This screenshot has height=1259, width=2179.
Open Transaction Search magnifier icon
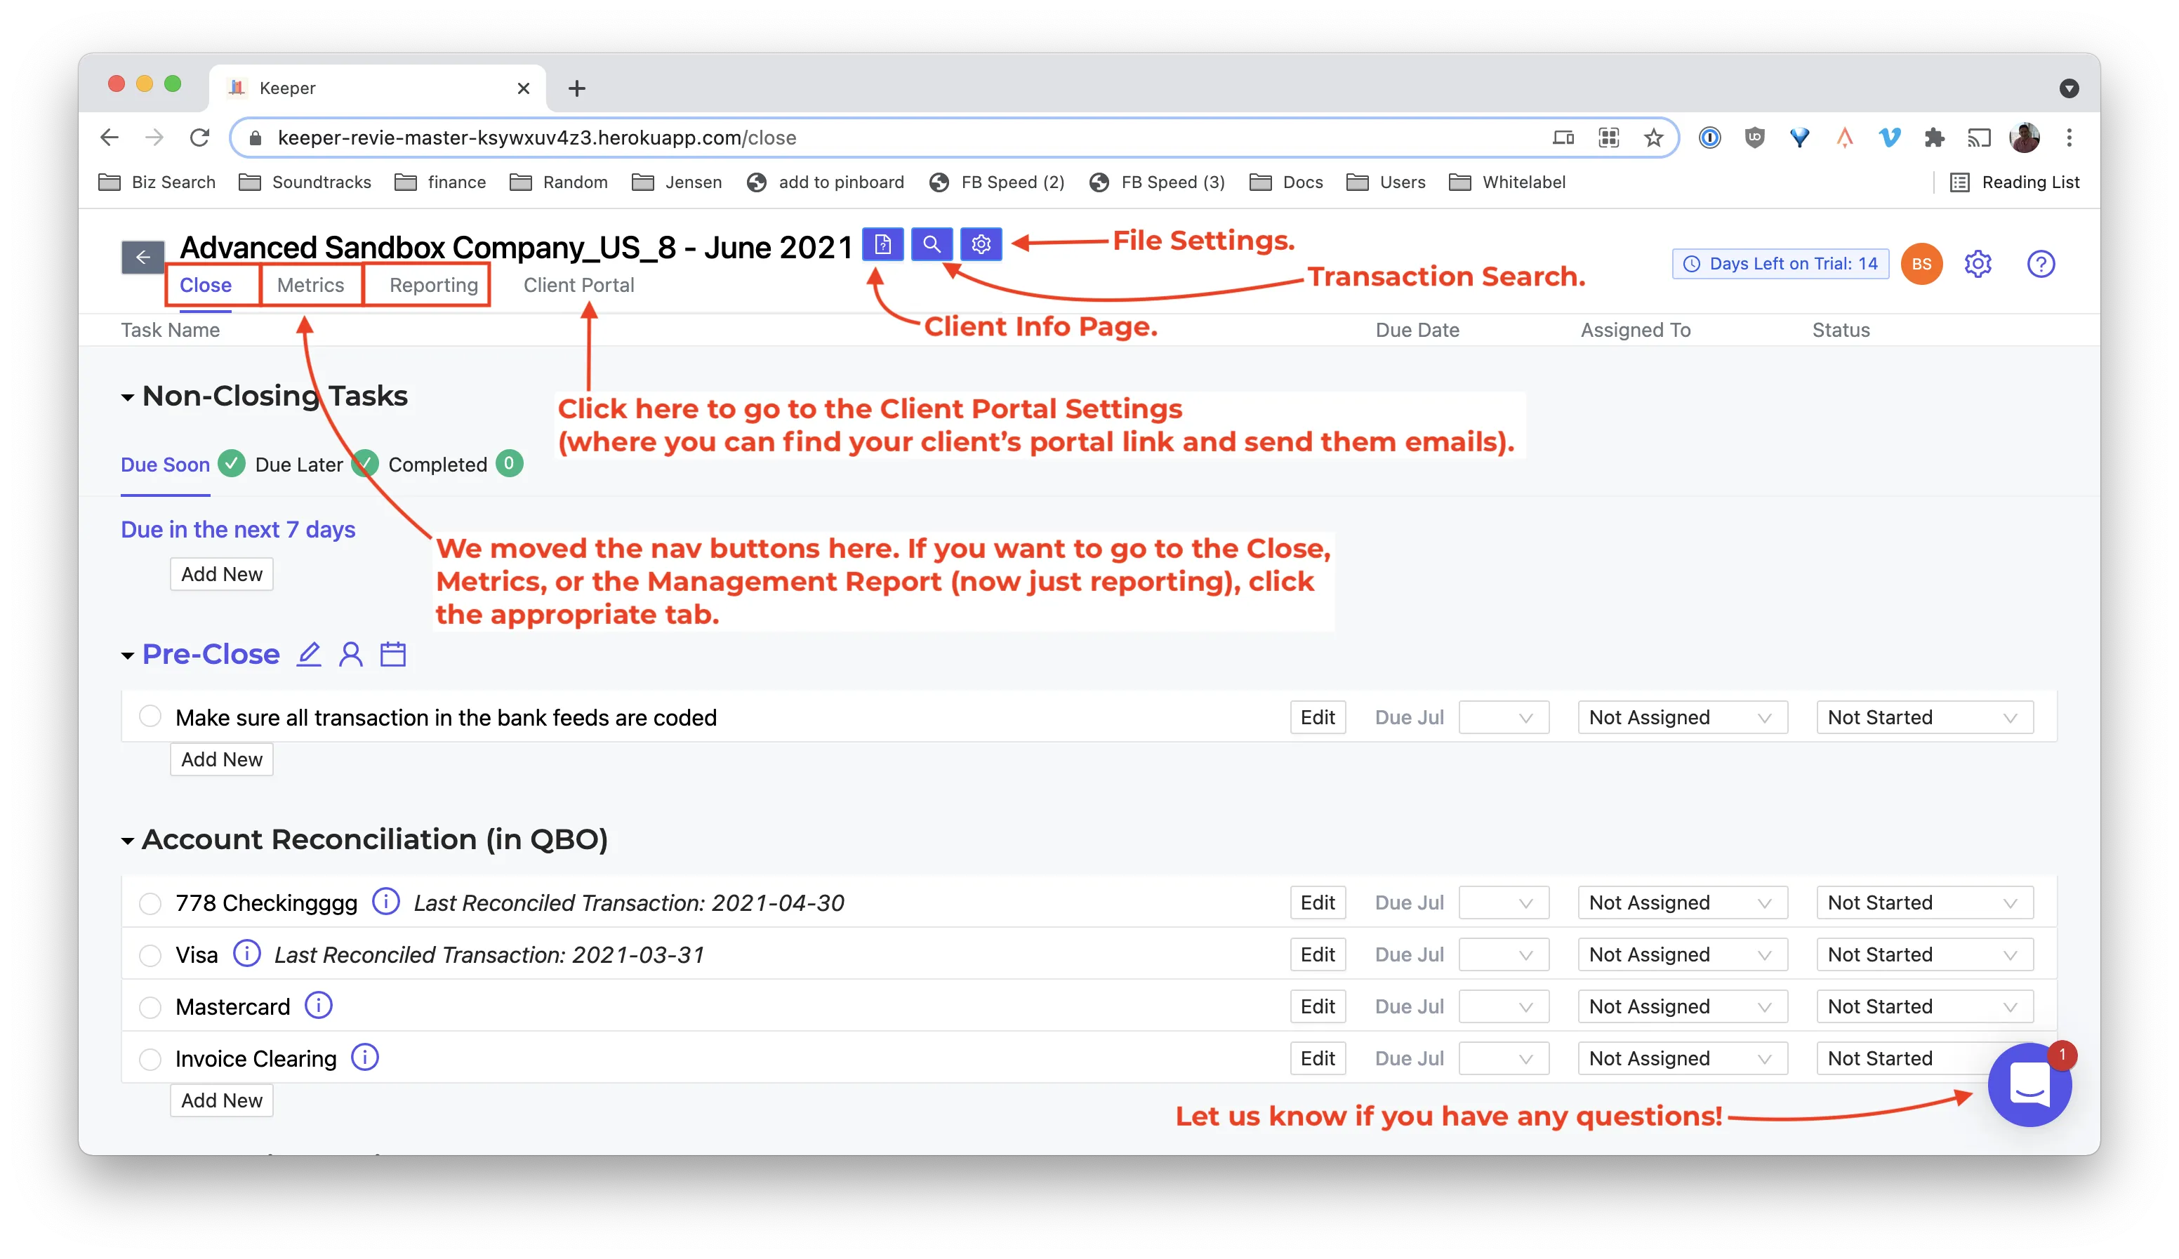[932, 245]
